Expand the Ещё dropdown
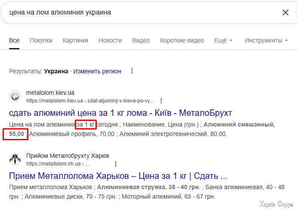The image size is (298, 211). pos(223,40)
